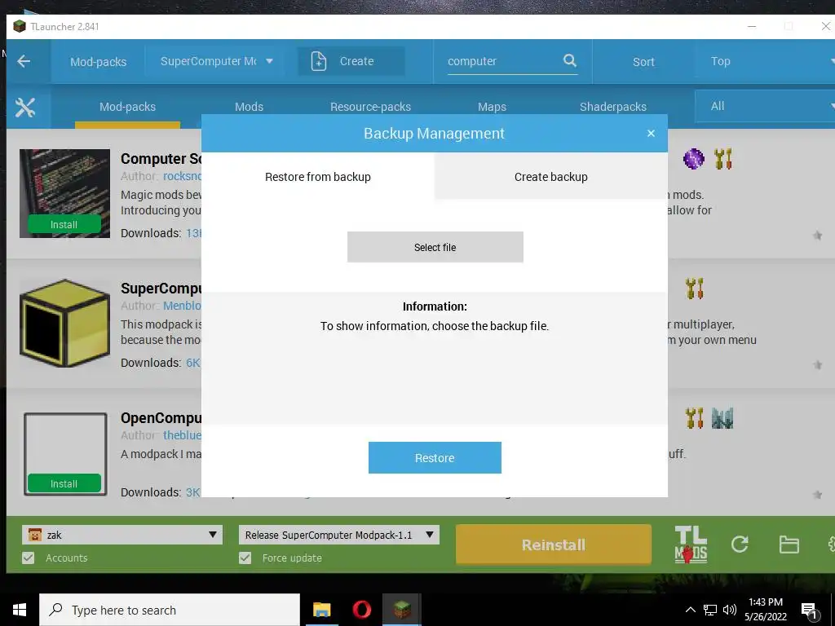
Task: Go back with the left arrow icon
Action: coord(24,61)
